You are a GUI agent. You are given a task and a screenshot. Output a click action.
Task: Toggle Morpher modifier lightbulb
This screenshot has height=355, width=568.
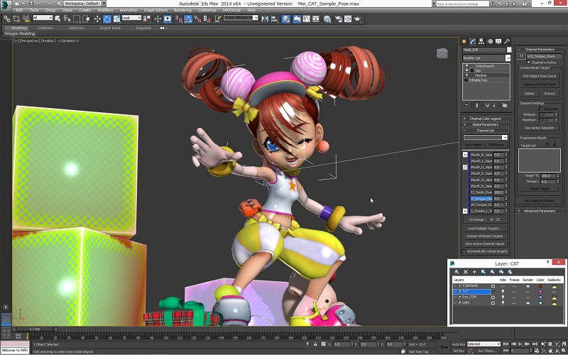pyautogui.click(x=466, y=75)
